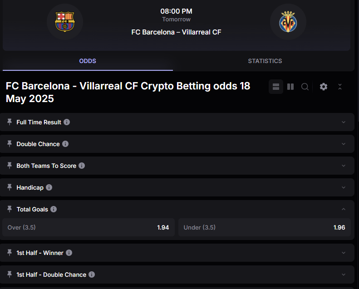Collapse the Total Goals market
This screenshot has height=289, width=359.
pyautogui.click(x=344, y=209)
